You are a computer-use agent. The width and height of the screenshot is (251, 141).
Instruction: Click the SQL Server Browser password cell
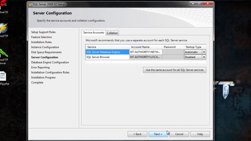(173, 57)
